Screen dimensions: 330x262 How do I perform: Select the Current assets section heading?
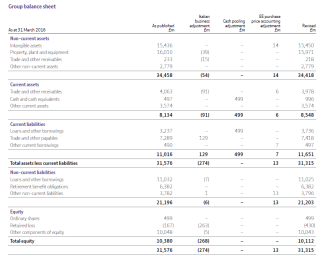point(25,84)
